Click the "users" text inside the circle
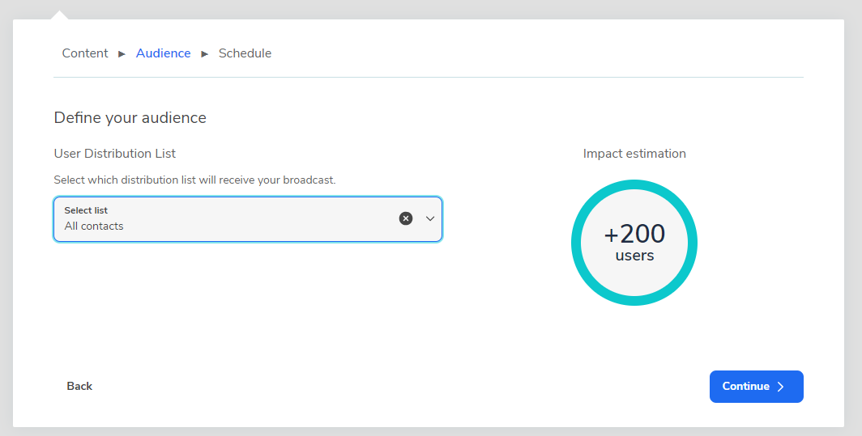The height and width of the screenshot is (436, 862). coord(634,256)
